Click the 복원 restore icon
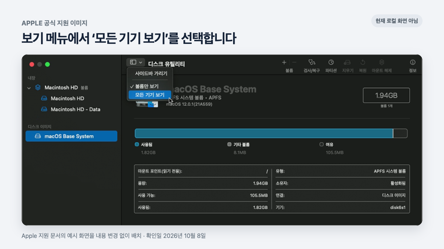The width and height of the screenshot is (444, 249). click(x=363, y=62)
